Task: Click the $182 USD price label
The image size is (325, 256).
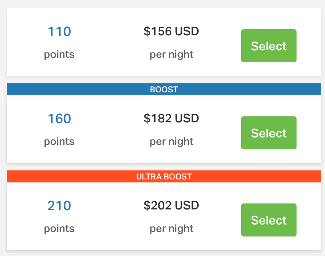Action: coord(171,119)
